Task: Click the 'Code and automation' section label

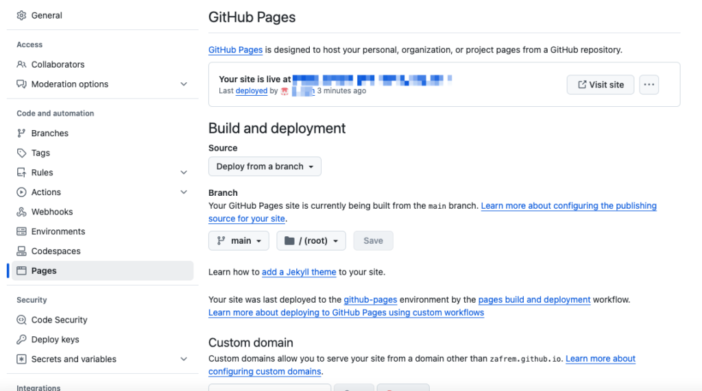Action: [x=56, y=114]
